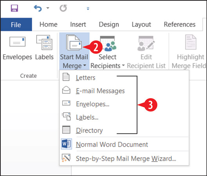
Task: Expand Customize Quick Access Toolbar arrow
Action: click(x=88, y=9)
